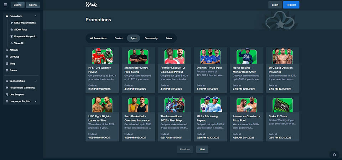The width and height of the screenshot is (342, 160).
Task: Open MLB - 9th Inning Payout thumbnail
Action: (211, 105)
